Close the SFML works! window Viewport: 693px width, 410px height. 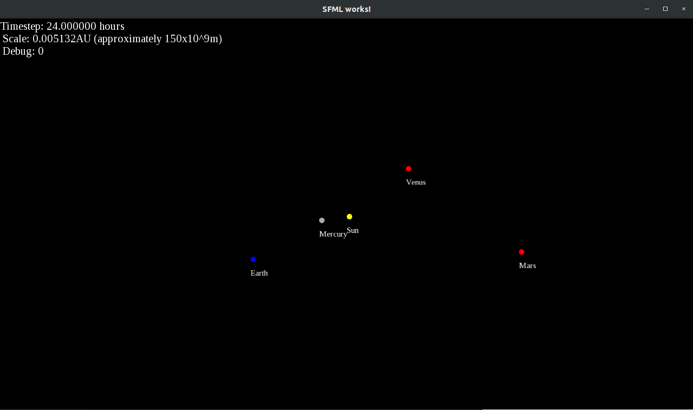tap(684, 9)
